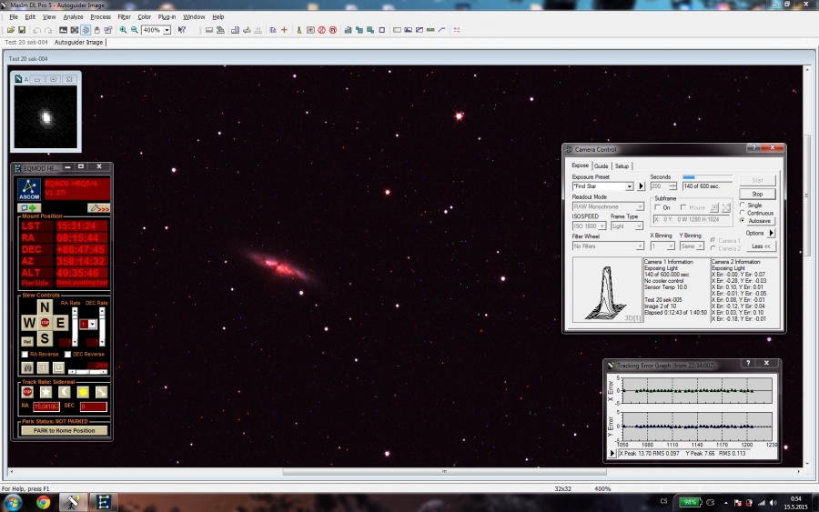Expand the Options arrow in Camera Control
The image size is (819, 512).
point(772,233)
